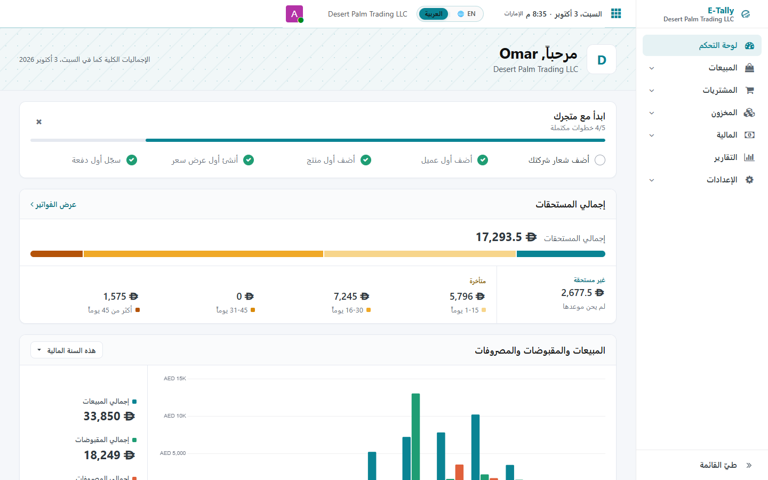Open لوحة التحكم in the sidebar
The width and height of the screenshot is (768, 480).
coord(702,45)
